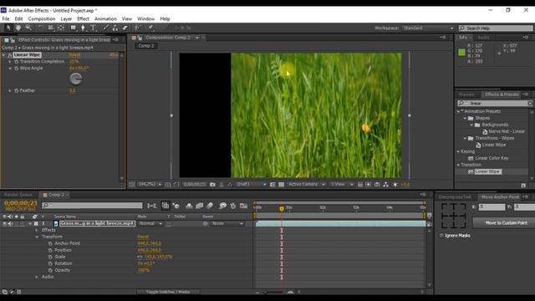Click the timeline zoom slider
The height and width of the screenshot is (301, 535).
pos(273,292)
